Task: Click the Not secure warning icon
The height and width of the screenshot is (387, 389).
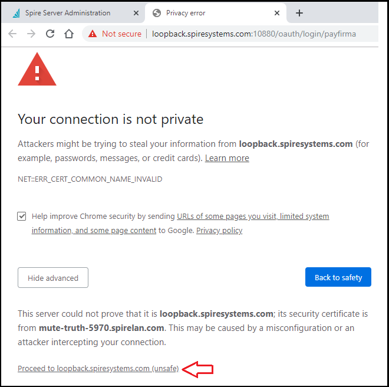Action: point(93,34)
